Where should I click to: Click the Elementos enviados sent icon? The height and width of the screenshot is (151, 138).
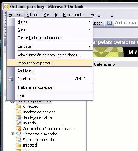(x=19, y=140)
